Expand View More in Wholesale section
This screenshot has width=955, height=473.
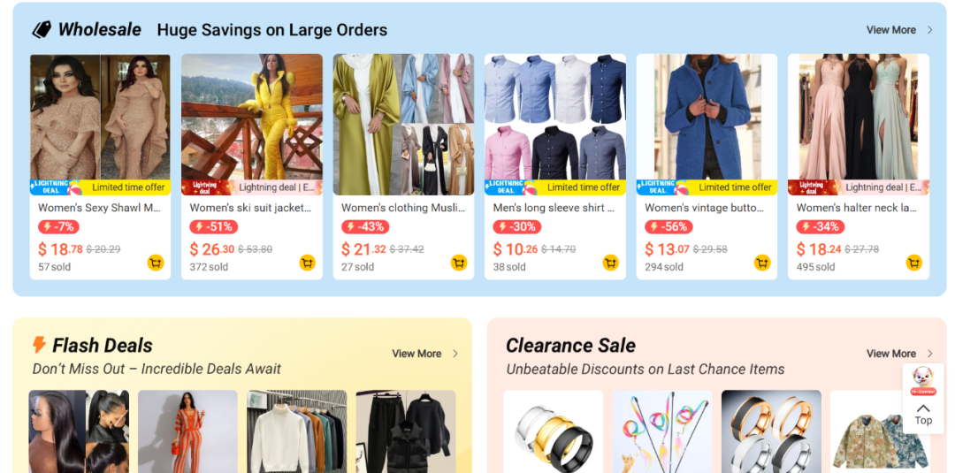[899, 30]
